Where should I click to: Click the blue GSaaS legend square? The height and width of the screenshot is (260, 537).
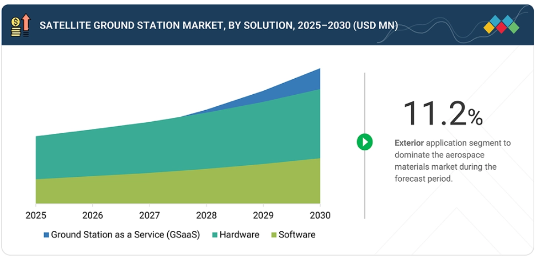[x=46, y=235]
